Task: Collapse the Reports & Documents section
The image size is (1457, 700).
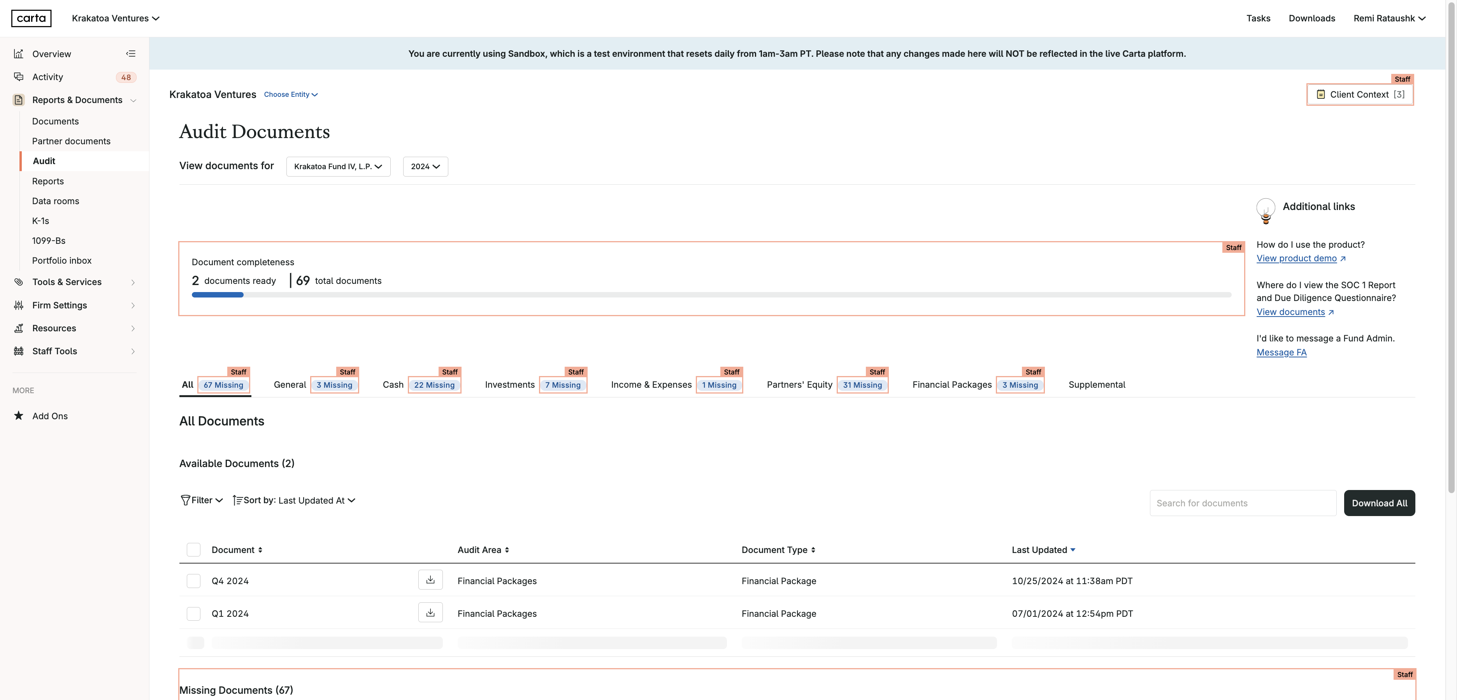Action: [x=133, y=101]
